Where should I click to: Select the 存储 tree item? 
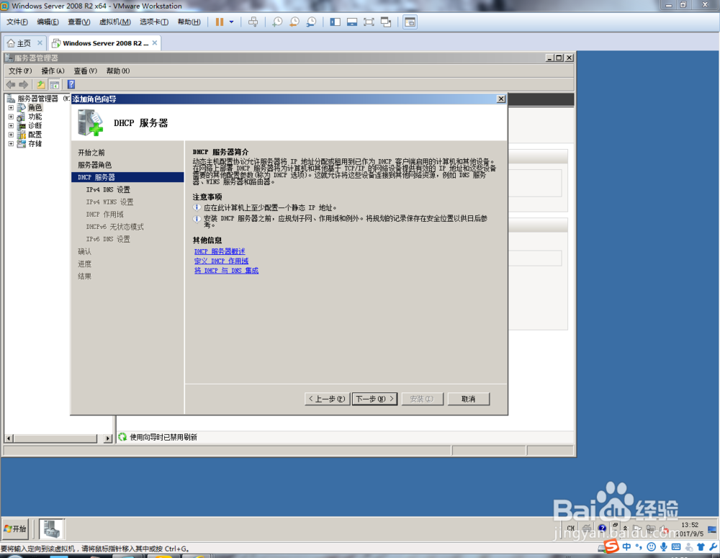(x=35, y=144)
